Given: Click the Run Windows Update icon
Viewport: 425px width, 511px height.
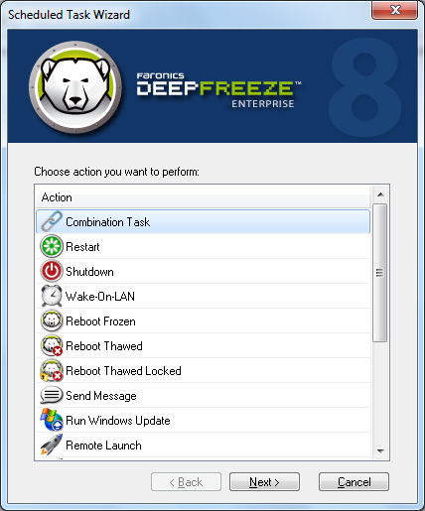Looking at the screenshot, I should pos(52,420).
